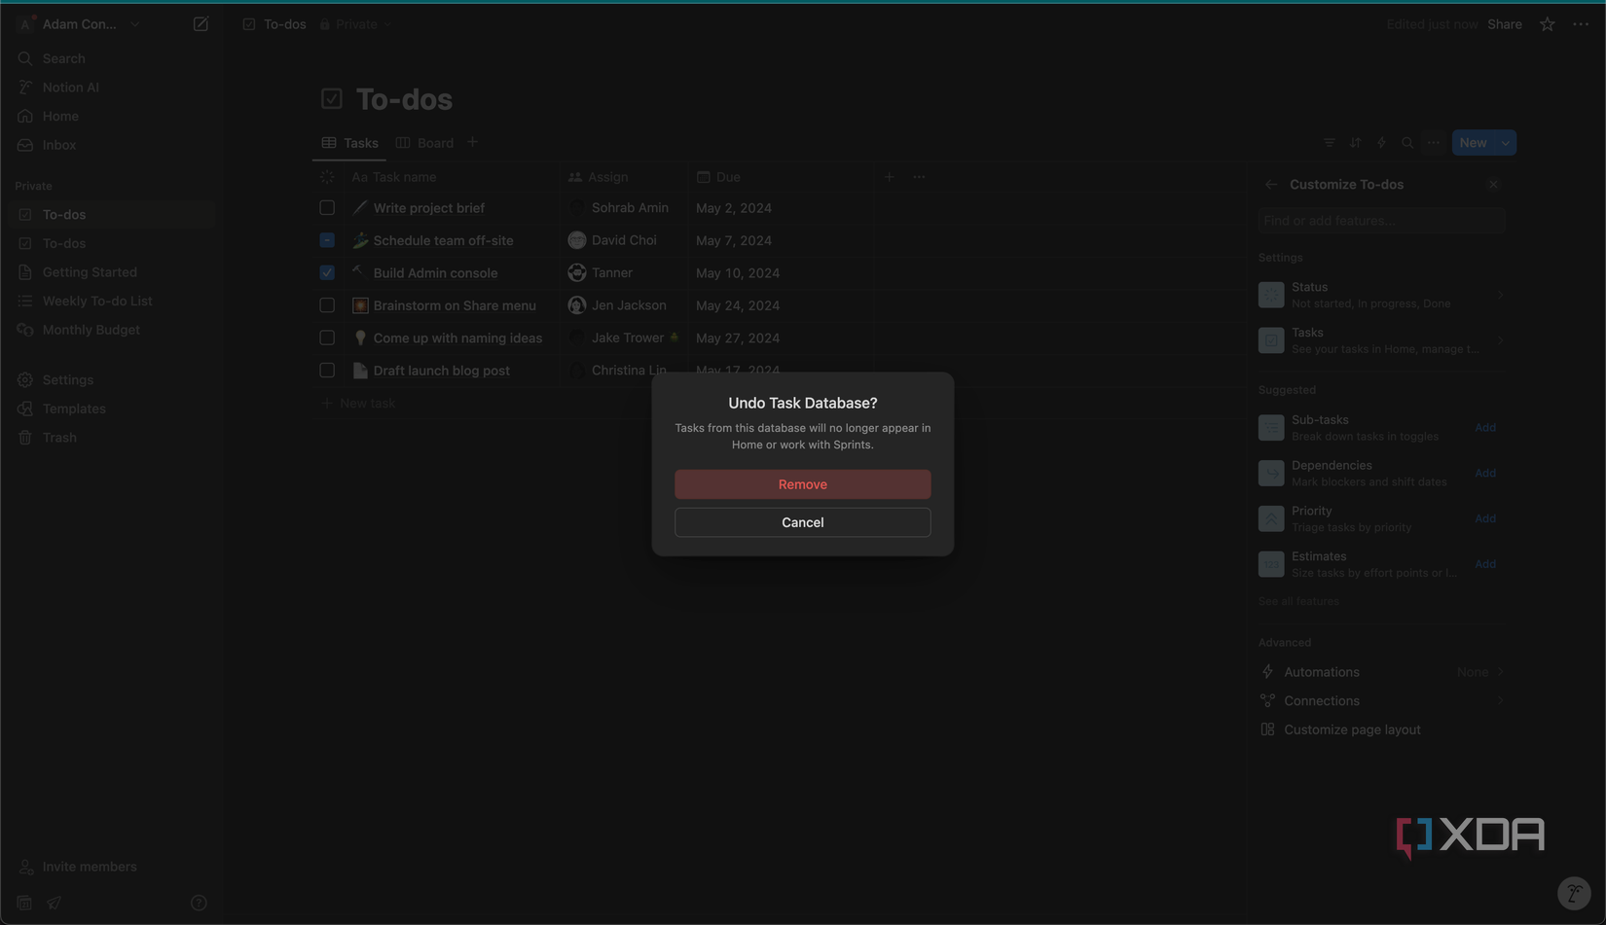Open the Notion AI assistant
The width and height of the screenshot is (1606, 925).
coord(70,87)
